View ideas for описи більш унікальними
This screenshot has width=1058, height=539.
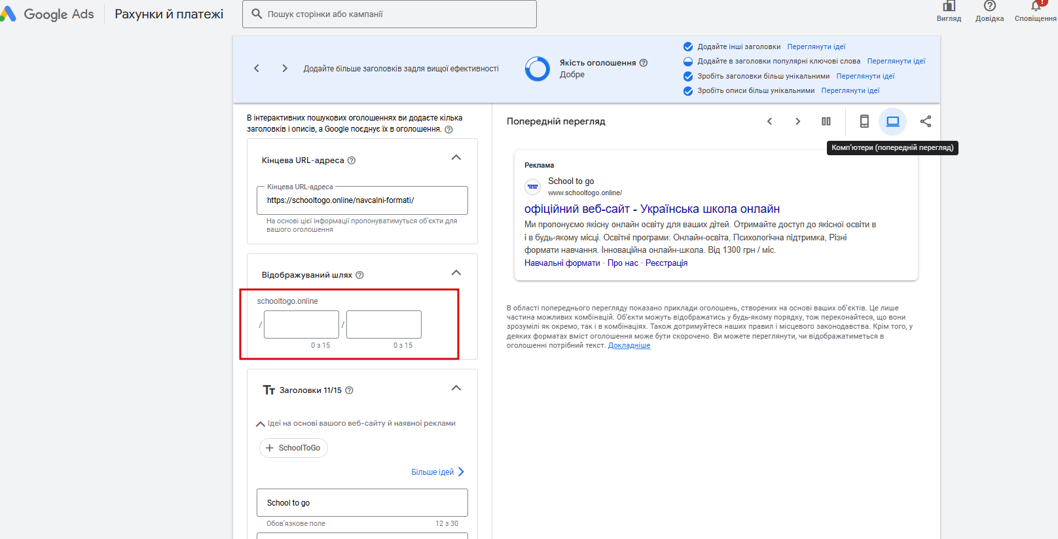[850, 90]
